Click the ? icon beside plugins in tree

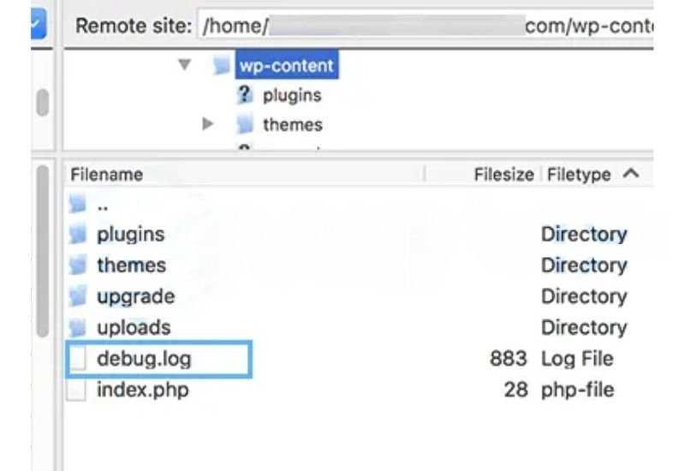click(x=246, y=96)
